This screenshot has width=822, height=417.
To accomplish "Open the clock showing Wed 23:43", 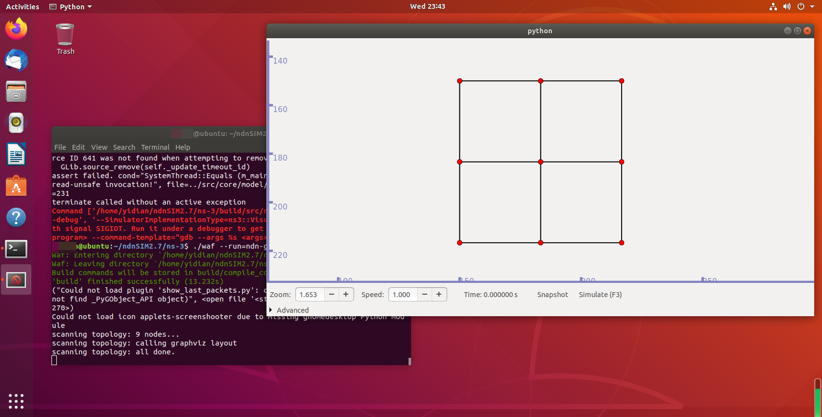I will [428, 6].
